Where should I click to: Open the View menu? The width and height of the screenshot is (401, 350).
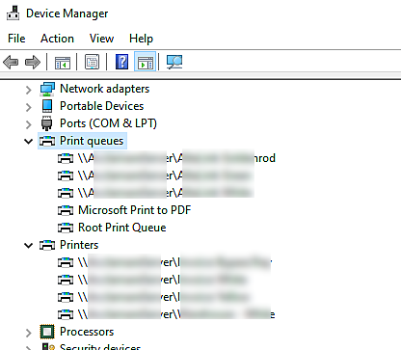pyautogui.click(x=101, y=39)
